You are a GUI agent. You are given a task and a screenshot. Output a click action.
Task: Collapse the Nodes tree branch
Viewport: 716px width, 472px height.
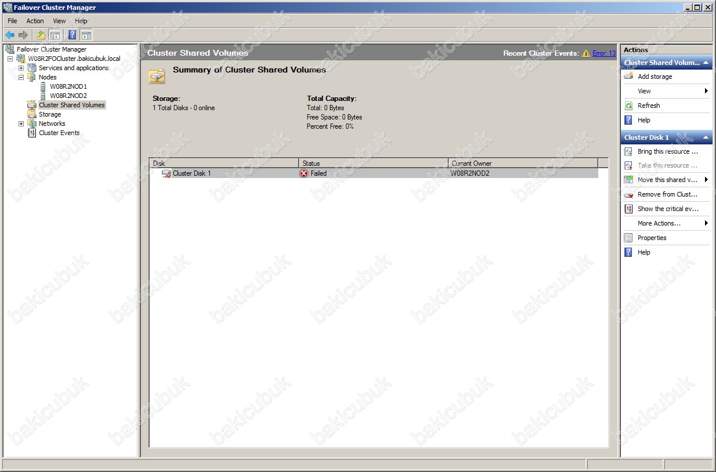click(21, 77)
